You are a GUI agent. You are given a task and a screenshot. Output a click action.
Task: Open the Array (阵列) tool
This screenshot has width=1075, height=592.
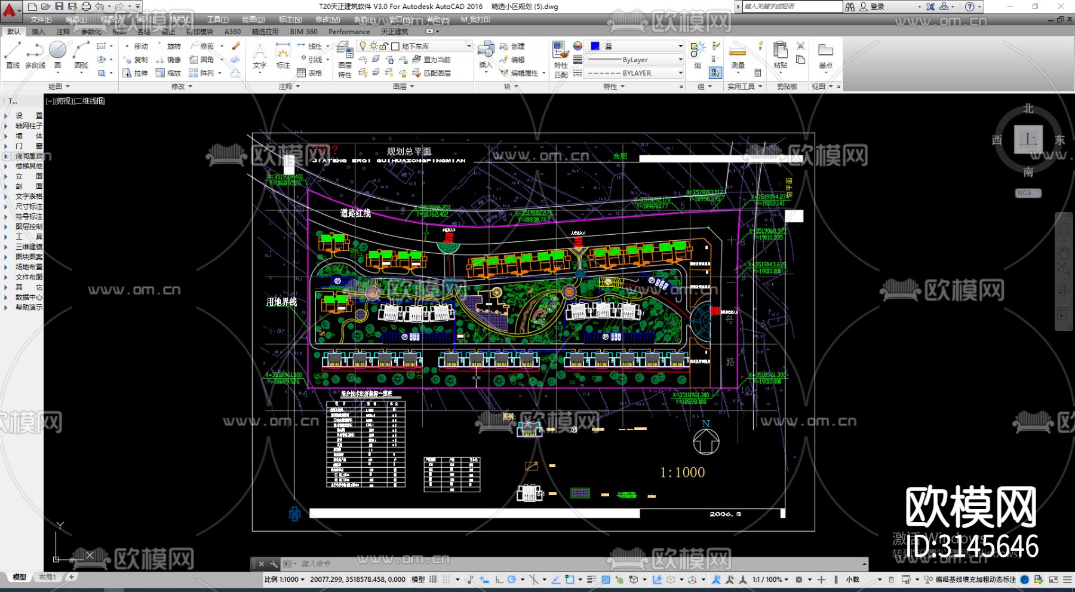(x=202, y=73)
